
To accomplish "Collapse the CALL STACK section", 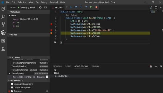I will (x=29, y=57).
